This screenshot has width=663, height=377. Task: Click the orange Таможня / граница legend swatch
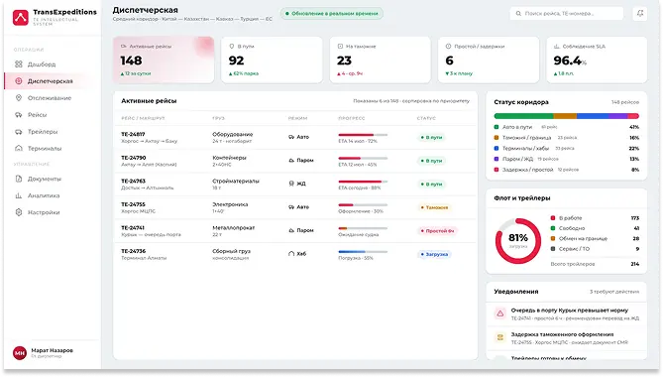point(497,138)
